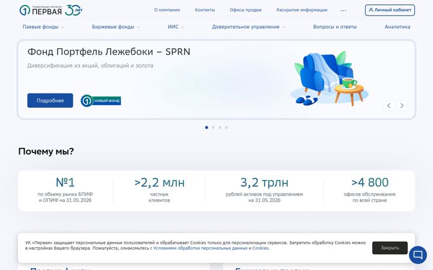Expand Доверительное управление dropdown menu
Viewport: 433px width, 270px height.
(248, 27)
